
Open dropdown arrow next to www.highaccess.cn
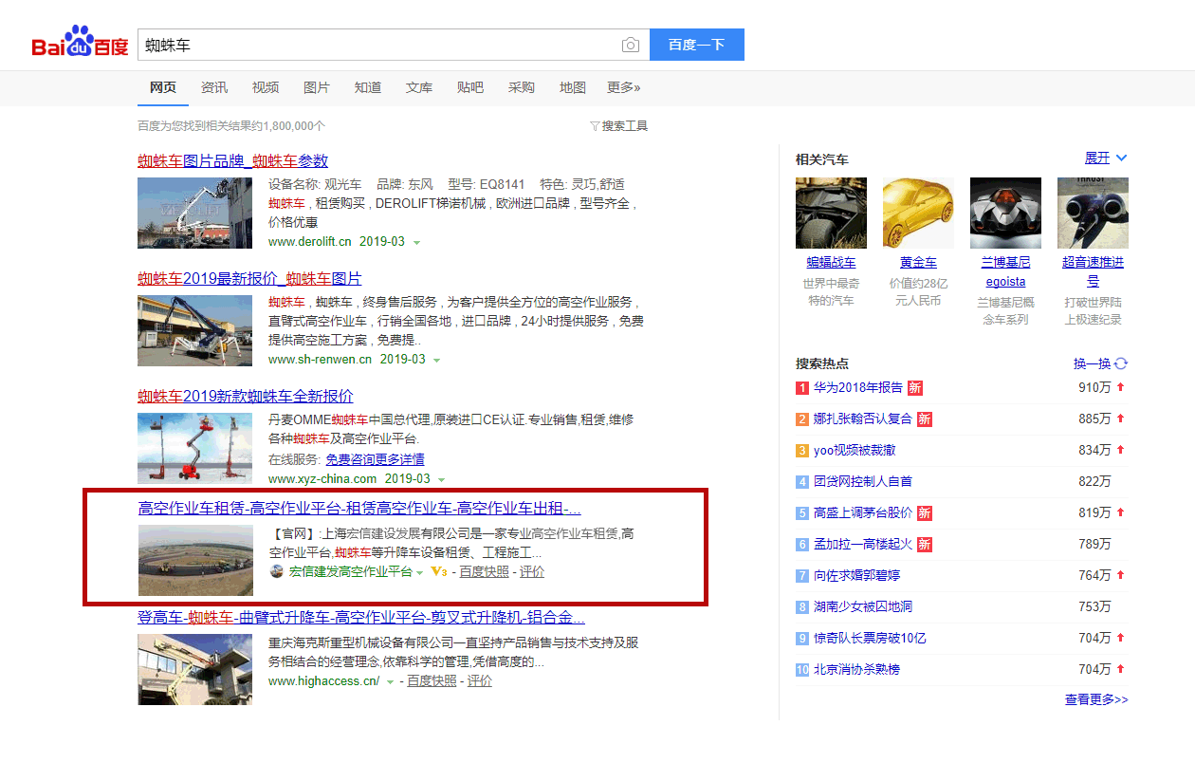[390, 682]
